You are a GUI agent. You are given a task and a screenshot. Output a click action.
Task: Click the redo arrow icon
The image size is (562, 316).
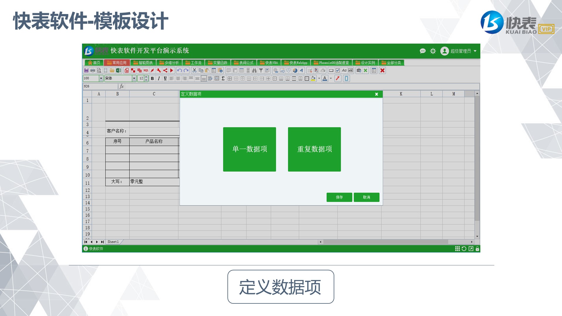click(186, 71)
